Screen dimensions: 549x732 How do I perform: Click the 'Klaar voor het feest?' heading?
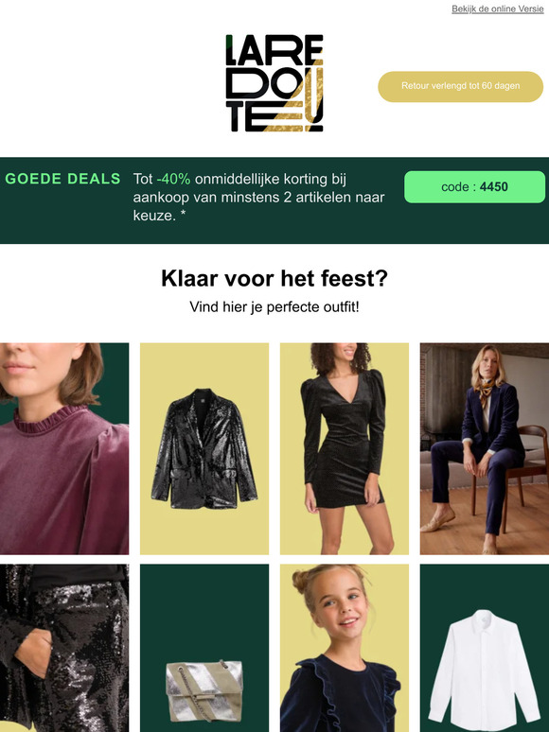click(x=274, y=278)
